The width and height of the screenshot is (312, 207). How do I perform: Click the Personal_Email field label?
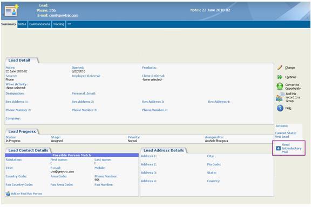[x=84, y=94]
